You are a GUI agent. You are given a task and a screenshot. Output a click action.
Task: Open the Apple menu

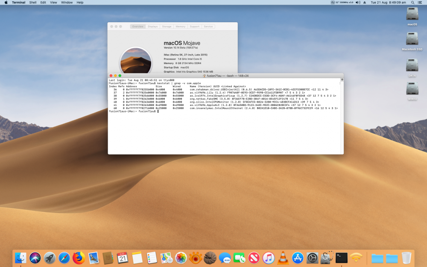6,3
